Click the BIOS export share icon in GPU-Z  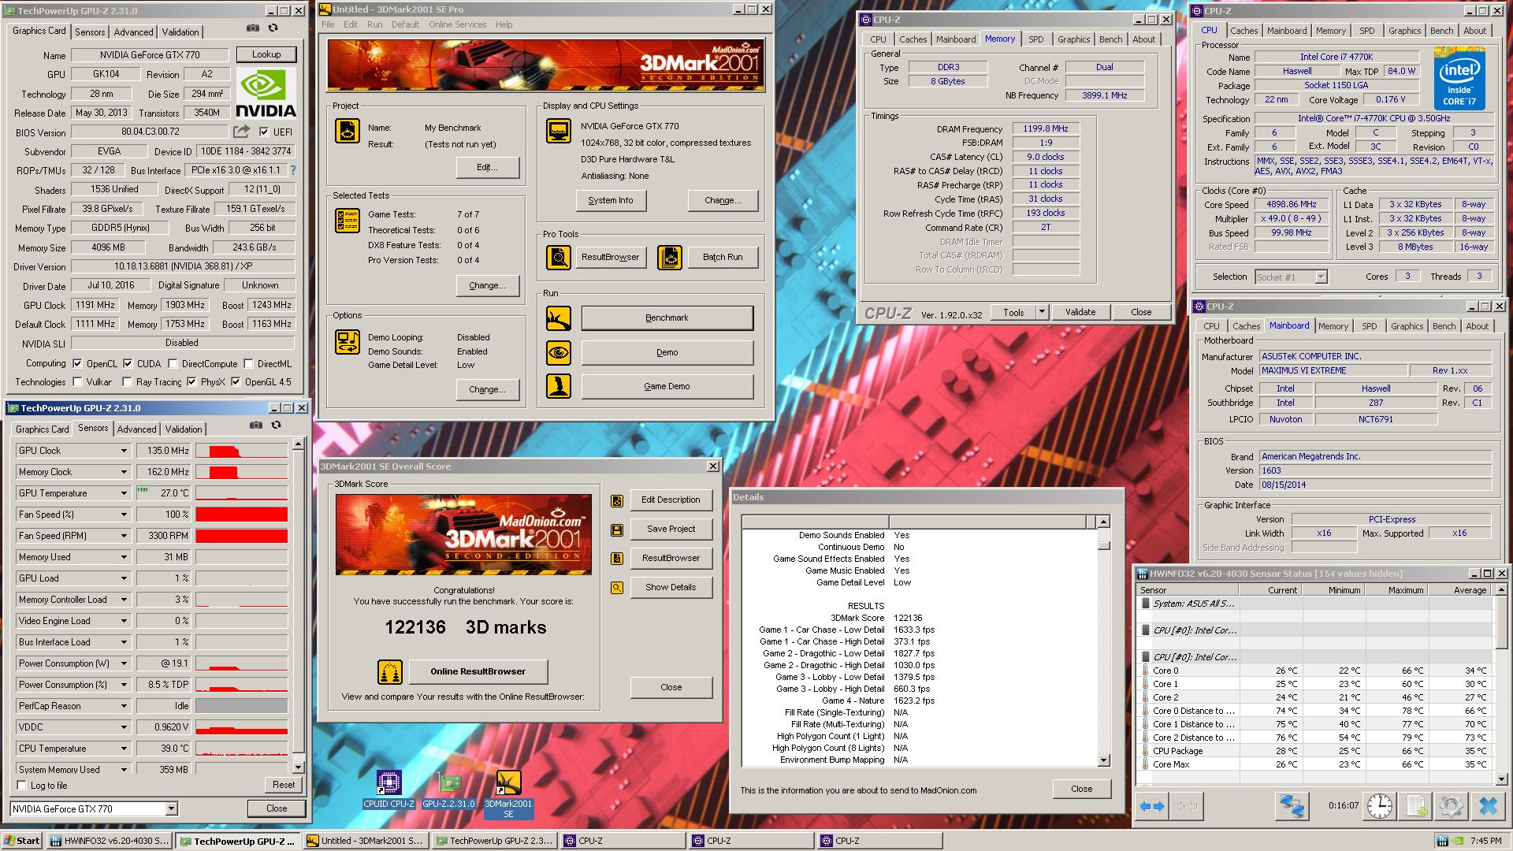click(x=242, y=132)
